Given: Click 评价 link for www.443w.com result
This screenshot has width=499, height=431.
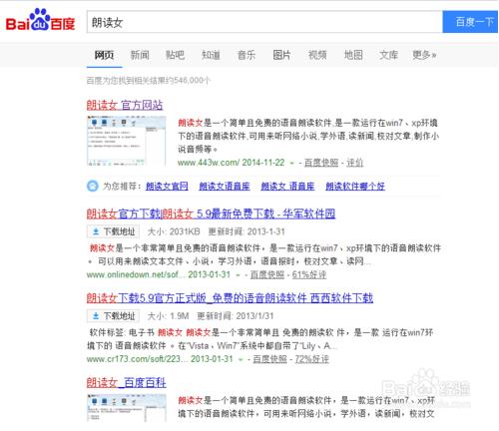Looking at the screenshot, I should point(355,163).
